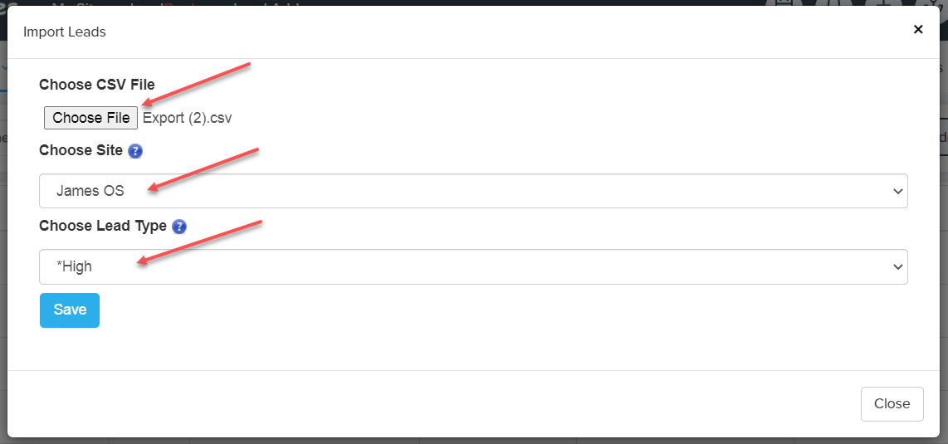Click the dimmed backdrop below the dialog
The height and width of the screenshot is (444, 948).
(473, 441)
